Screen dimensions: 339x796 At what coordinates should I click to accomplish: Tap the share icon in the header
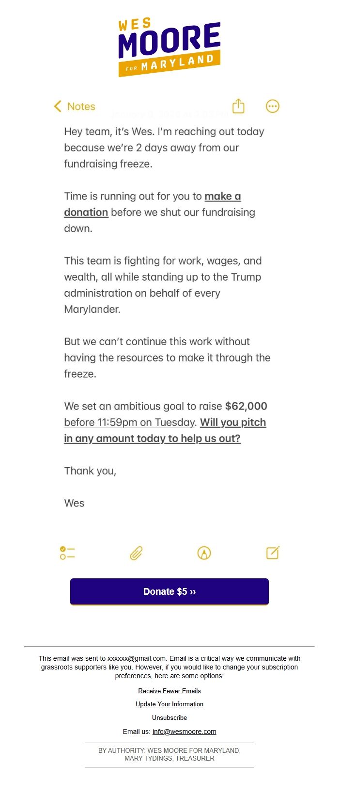(x=238, y=106)
